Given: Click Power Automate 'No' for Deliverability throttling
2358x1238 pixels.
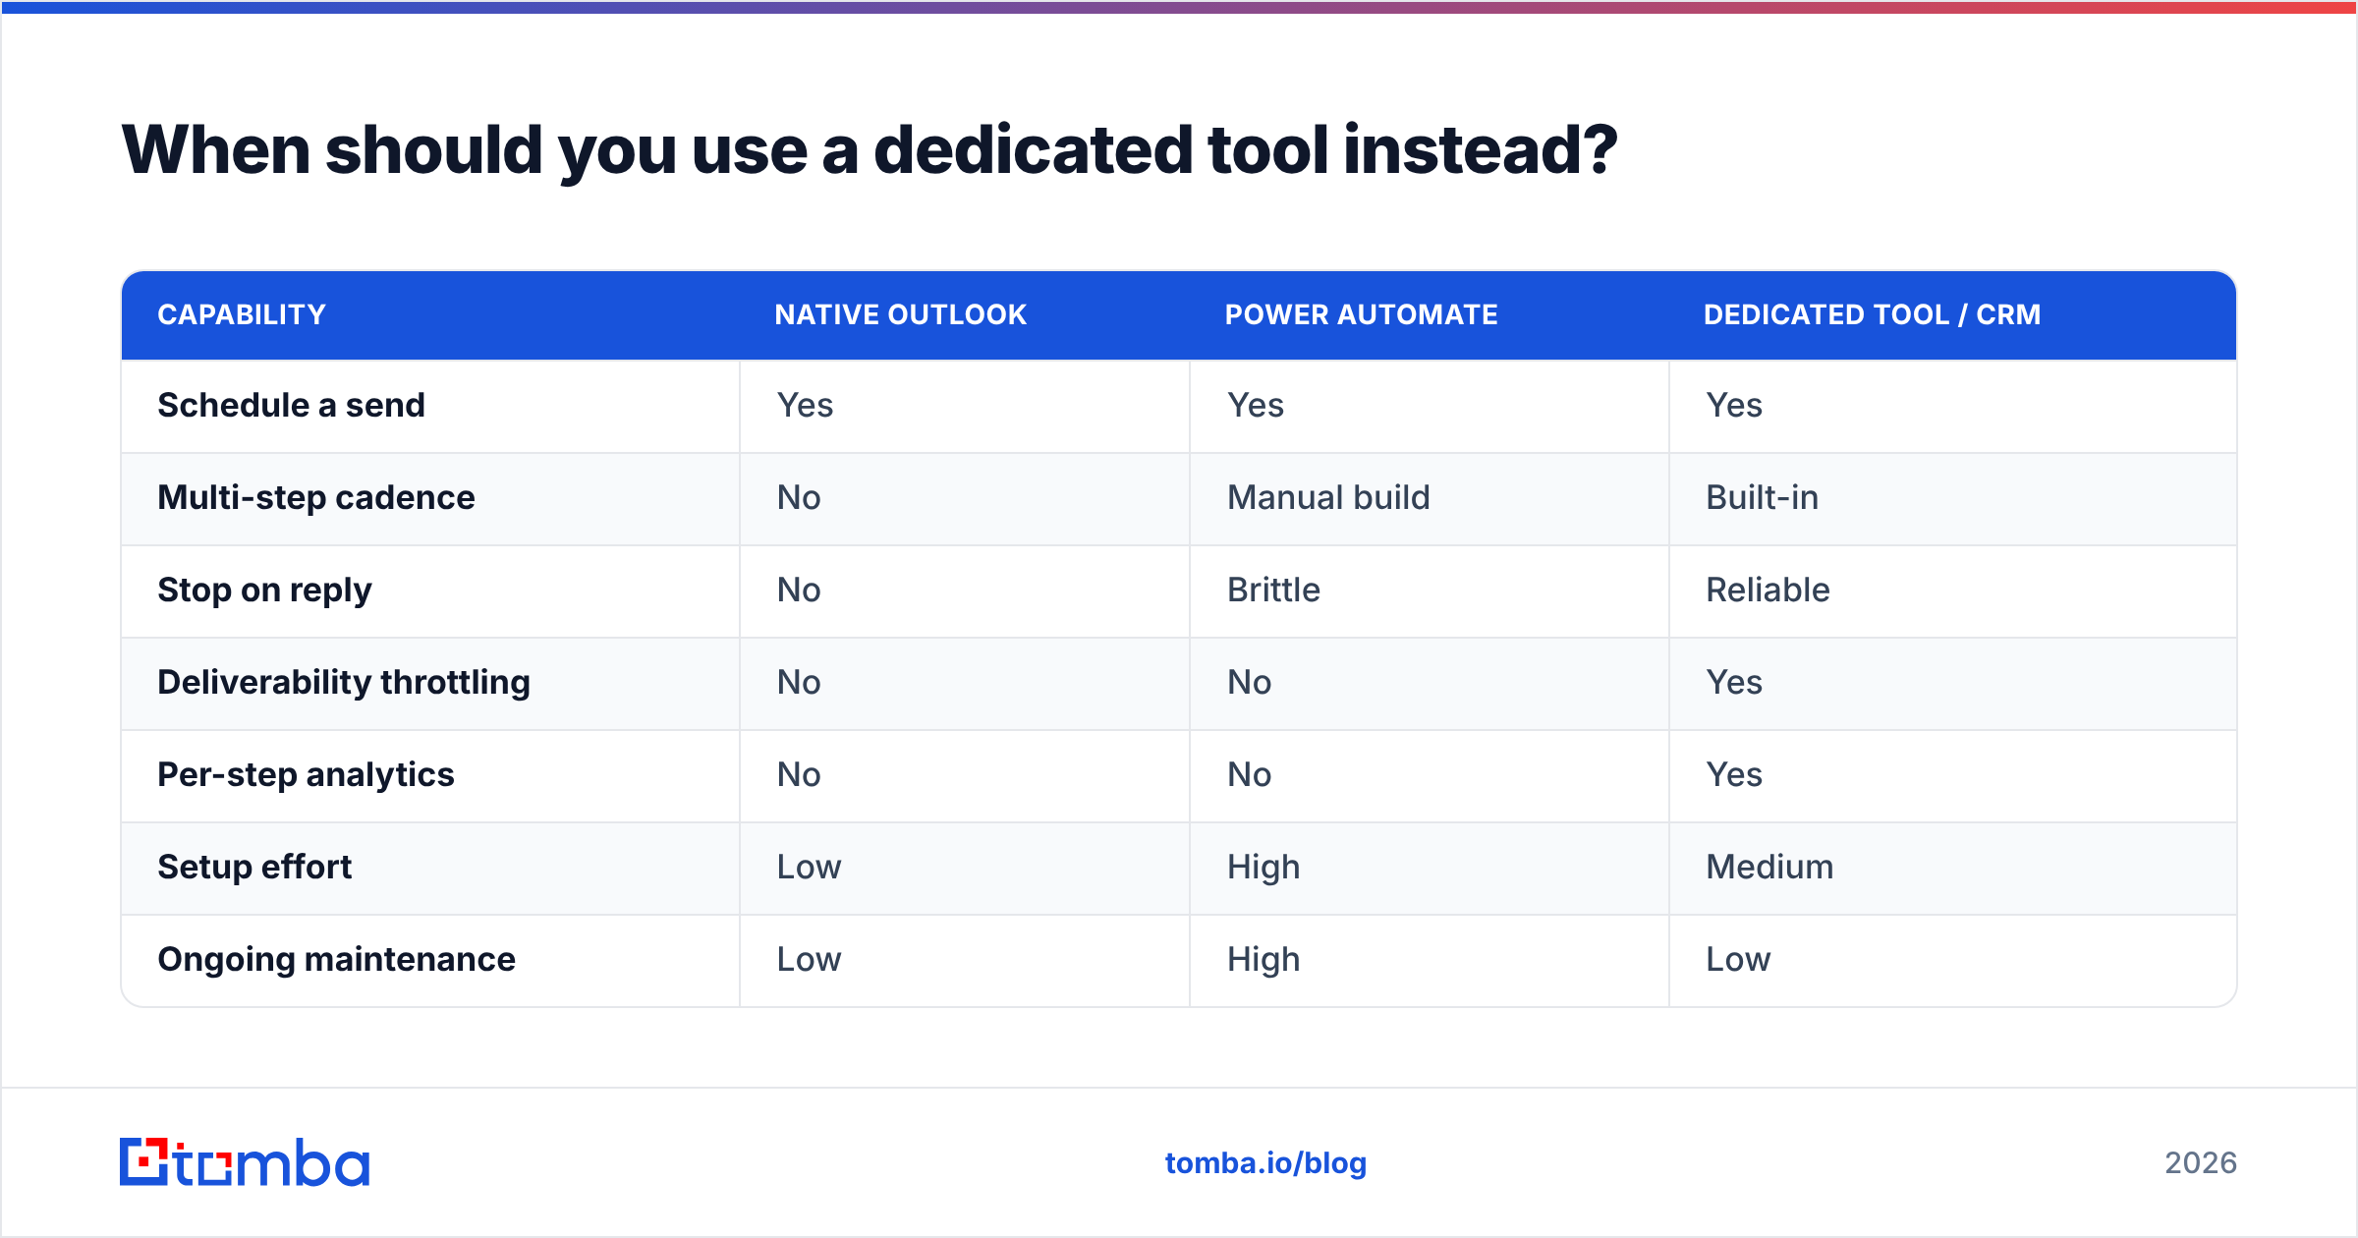Looking at the screenshot, I should click(1249, 682).
